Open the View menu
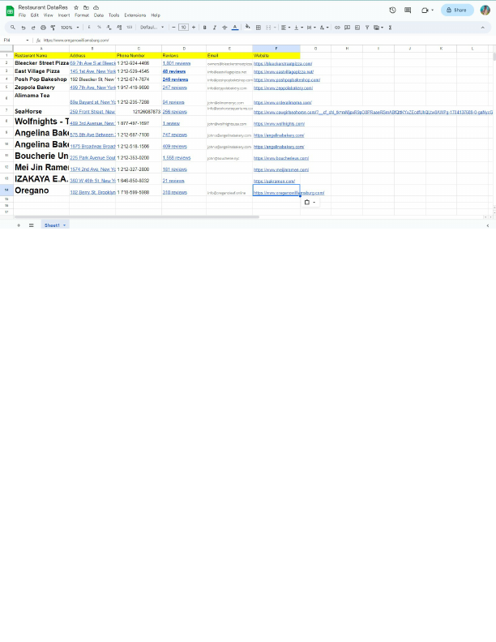Screen dimensions: 496x642 [49, 15]
